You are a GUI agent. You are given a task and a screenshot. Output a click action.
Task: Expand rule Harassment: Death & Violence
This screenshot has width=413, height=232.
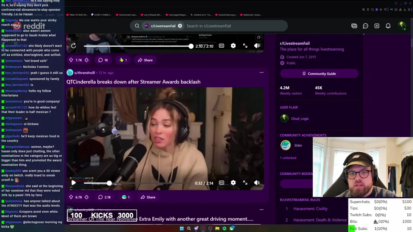320,220
